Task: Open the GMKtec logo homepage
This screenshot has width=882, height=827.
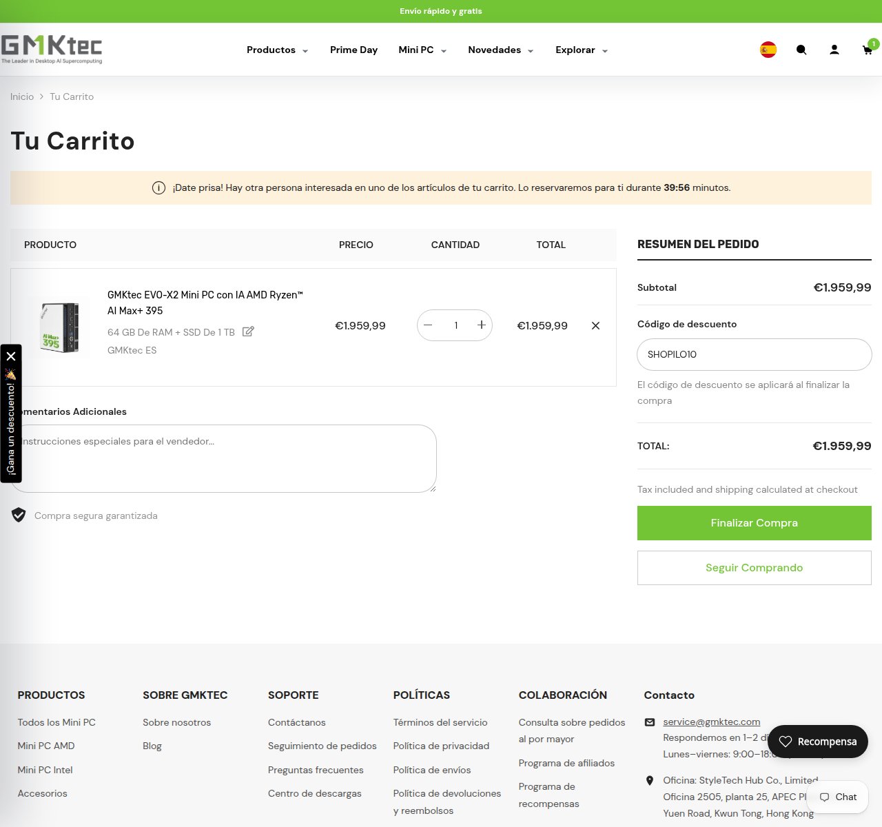Action: click(52, 49)
